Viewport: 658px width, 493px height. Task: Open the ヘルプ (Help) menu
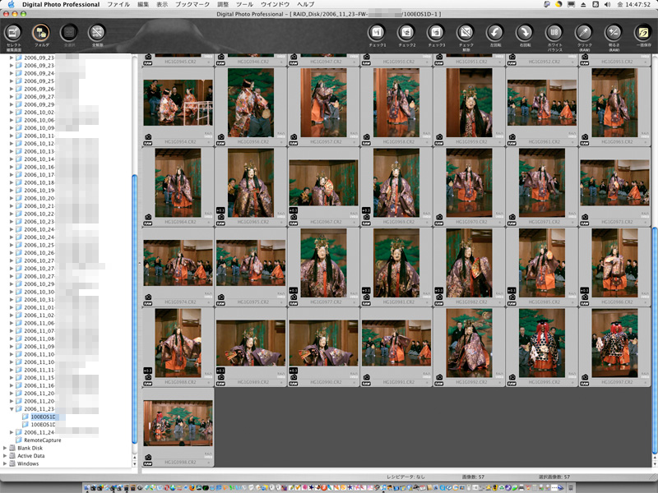click(x=305, y=4)
